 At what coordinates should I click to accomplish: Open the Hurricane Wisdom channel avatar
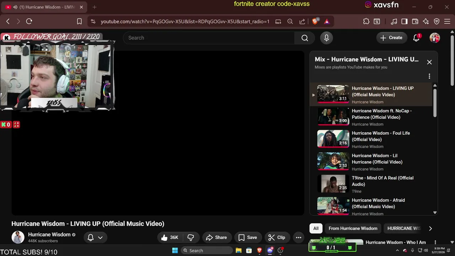tap(18, 237)
